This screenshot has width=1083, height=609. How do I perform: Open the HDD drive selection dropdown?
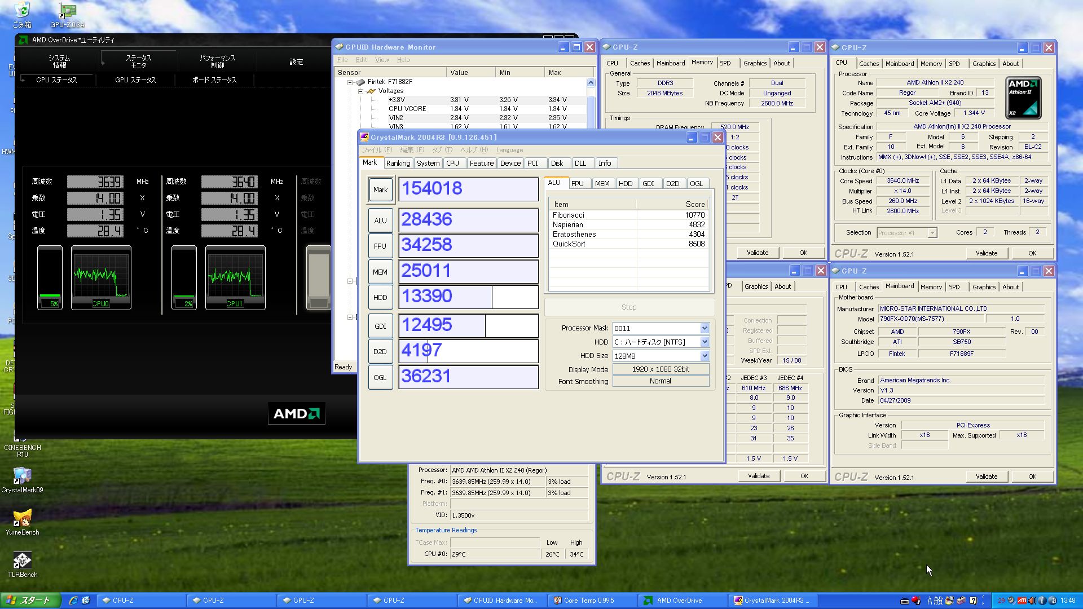(x=705, y=342)
